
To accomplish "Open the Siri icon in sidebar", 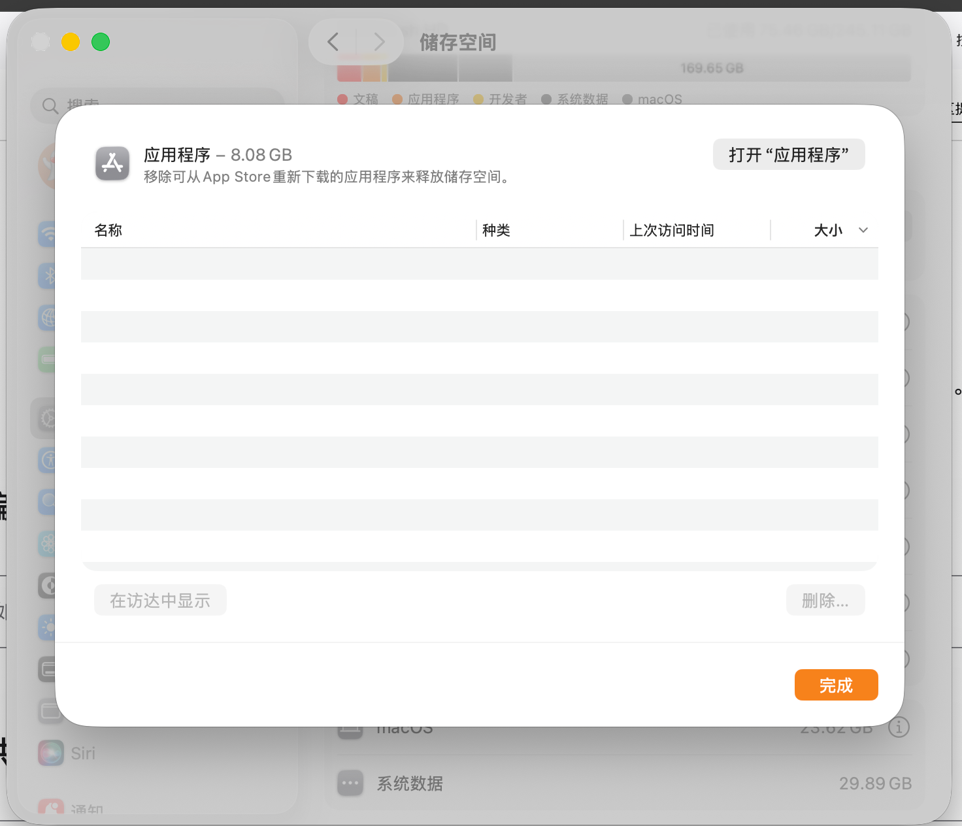I will [51, 753].
